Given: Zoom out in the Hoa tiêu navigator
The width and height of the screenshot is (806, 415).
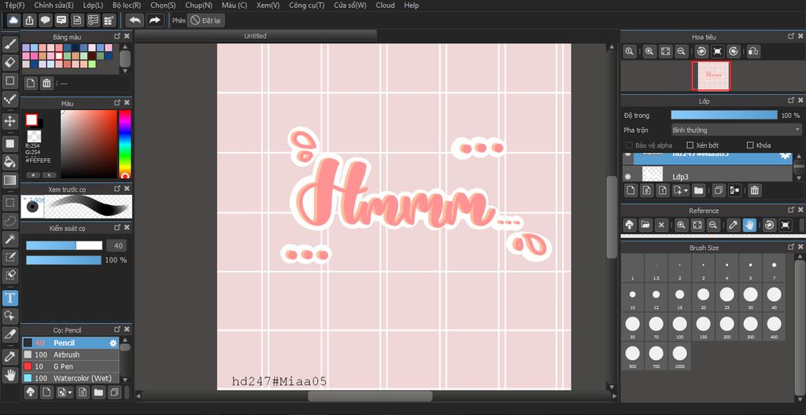Looking at the screenshot, I should tap(681, 51).
